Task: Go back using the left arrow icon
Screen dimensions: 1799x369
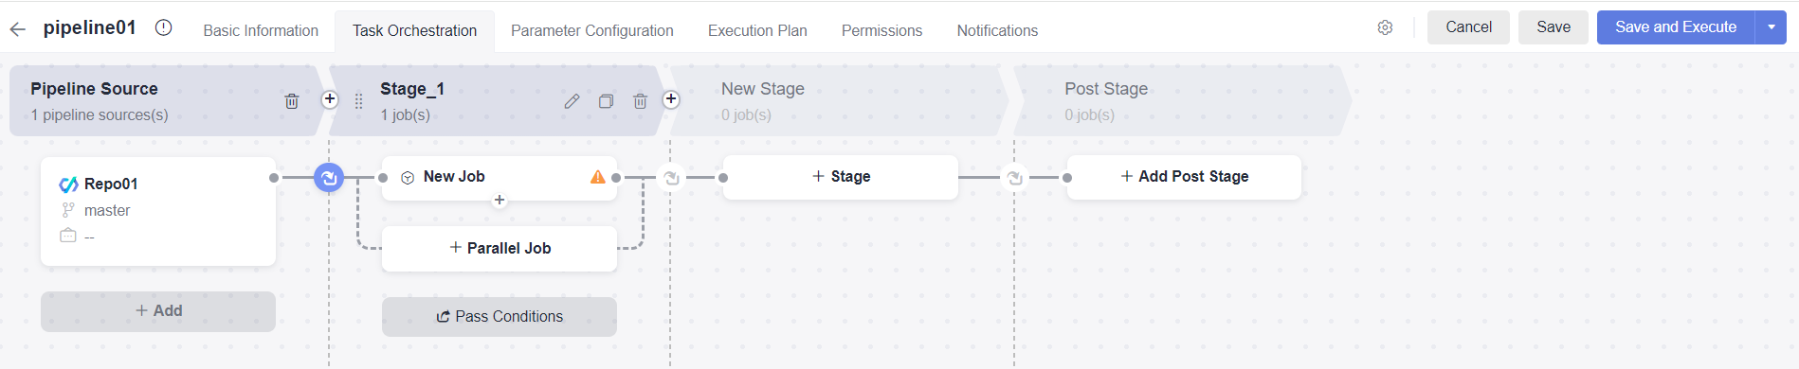Action: tap(17, 29)
